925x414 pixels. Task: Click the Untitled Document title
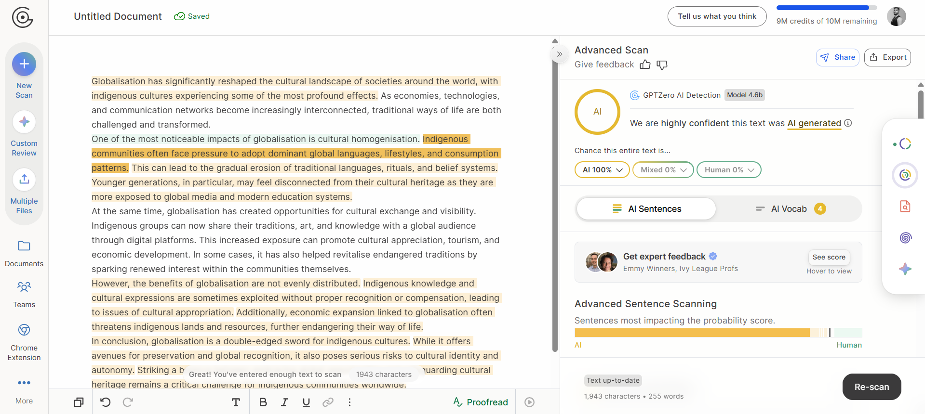[x=118, y=16]
